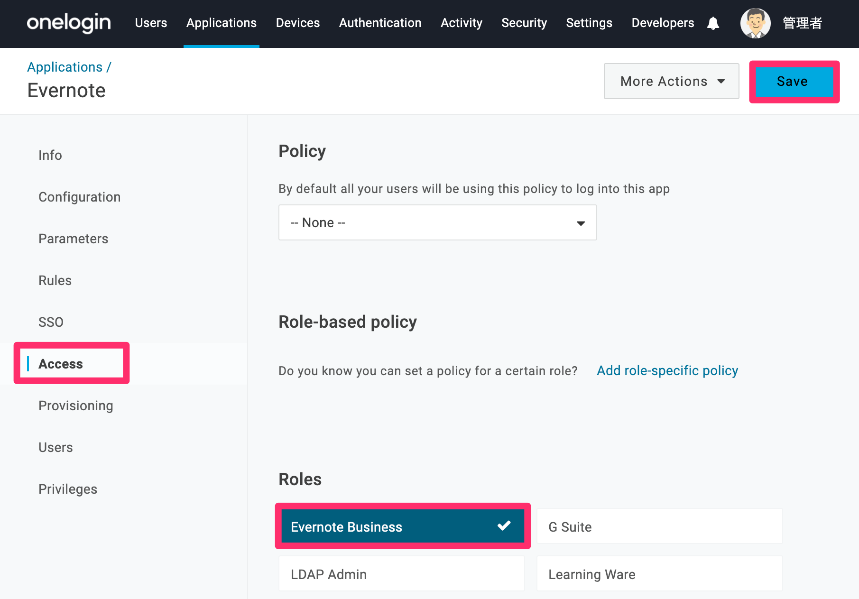
Task: Switch to the SSO tab
Action: tap(51, 322)
